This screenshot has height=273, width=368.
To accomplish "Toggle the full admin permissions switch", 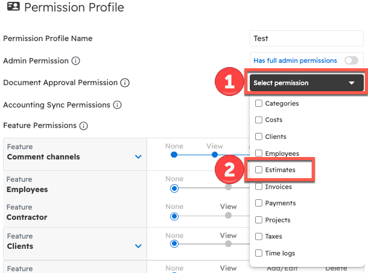I will pos(351,60).
